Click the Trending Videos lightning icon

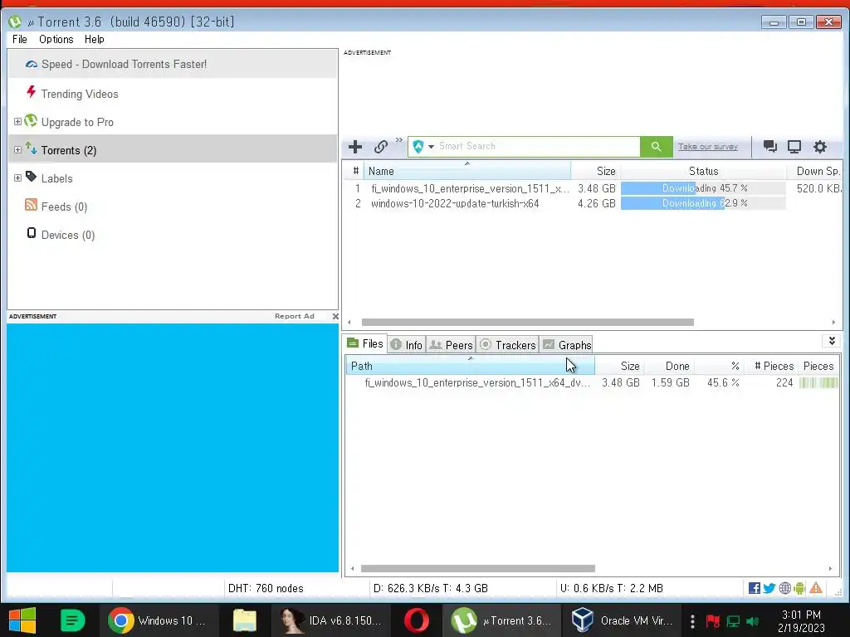32,91
